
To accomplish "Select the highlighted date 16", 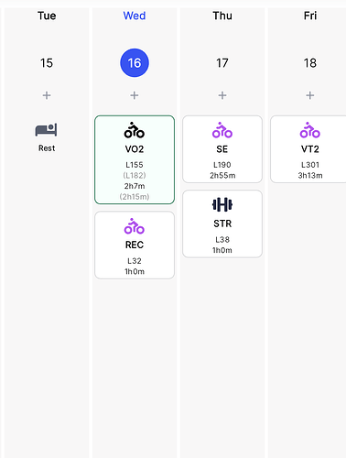I will click(135, 63).
